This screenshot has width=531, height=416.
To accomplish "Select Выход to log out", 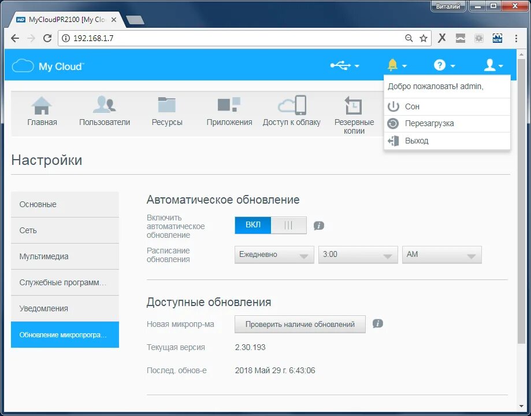I will [x=447, y=141].
